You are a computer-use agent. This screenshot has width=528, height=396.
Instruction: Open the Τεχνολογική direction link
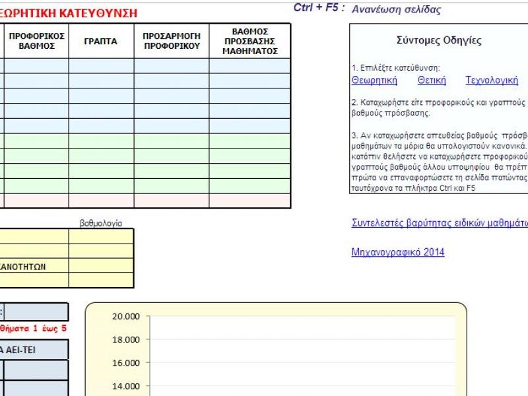(492, 81)
